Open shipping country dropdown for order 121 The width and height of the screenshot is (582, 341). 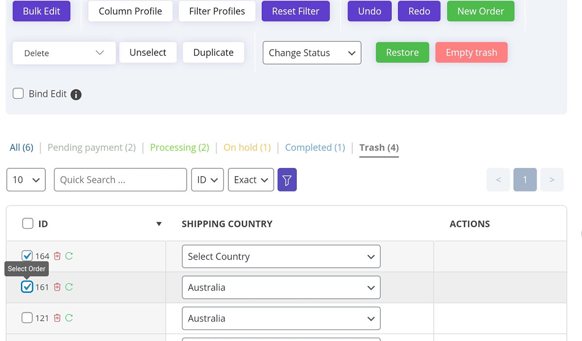[x=281, y=319]
